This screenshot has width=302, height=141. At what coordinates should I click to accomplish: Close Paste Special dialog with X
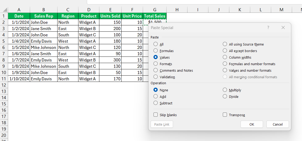tap(283, 27)
